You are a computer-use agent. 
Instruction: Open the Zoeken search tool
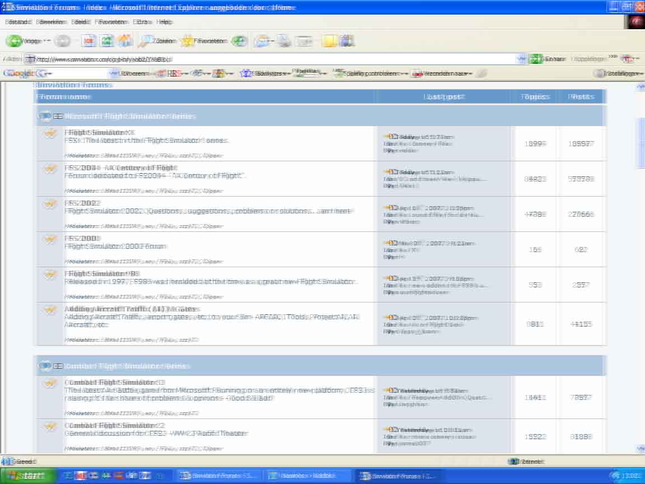tap(157, 41)
